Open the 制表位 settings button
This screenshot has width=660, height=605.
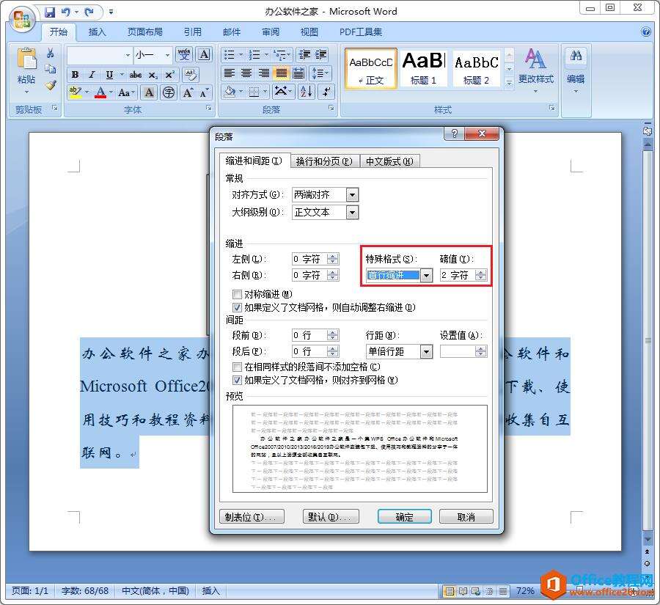point(252,516)
